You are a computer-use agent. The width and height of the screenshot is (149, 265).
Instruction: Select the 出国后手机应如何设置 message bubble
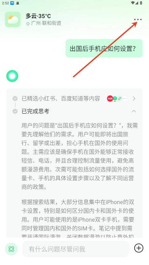(104, 48)
